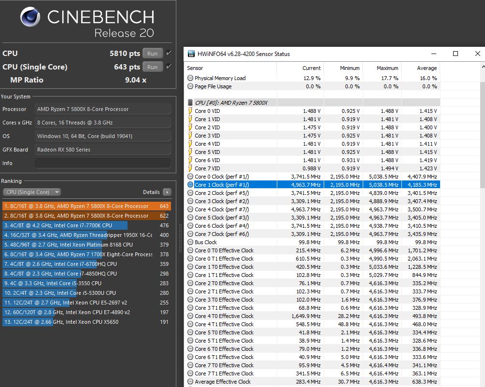
Task: Click the lightning icon next to Core 7 VID
Action: [x=190, y=168]
